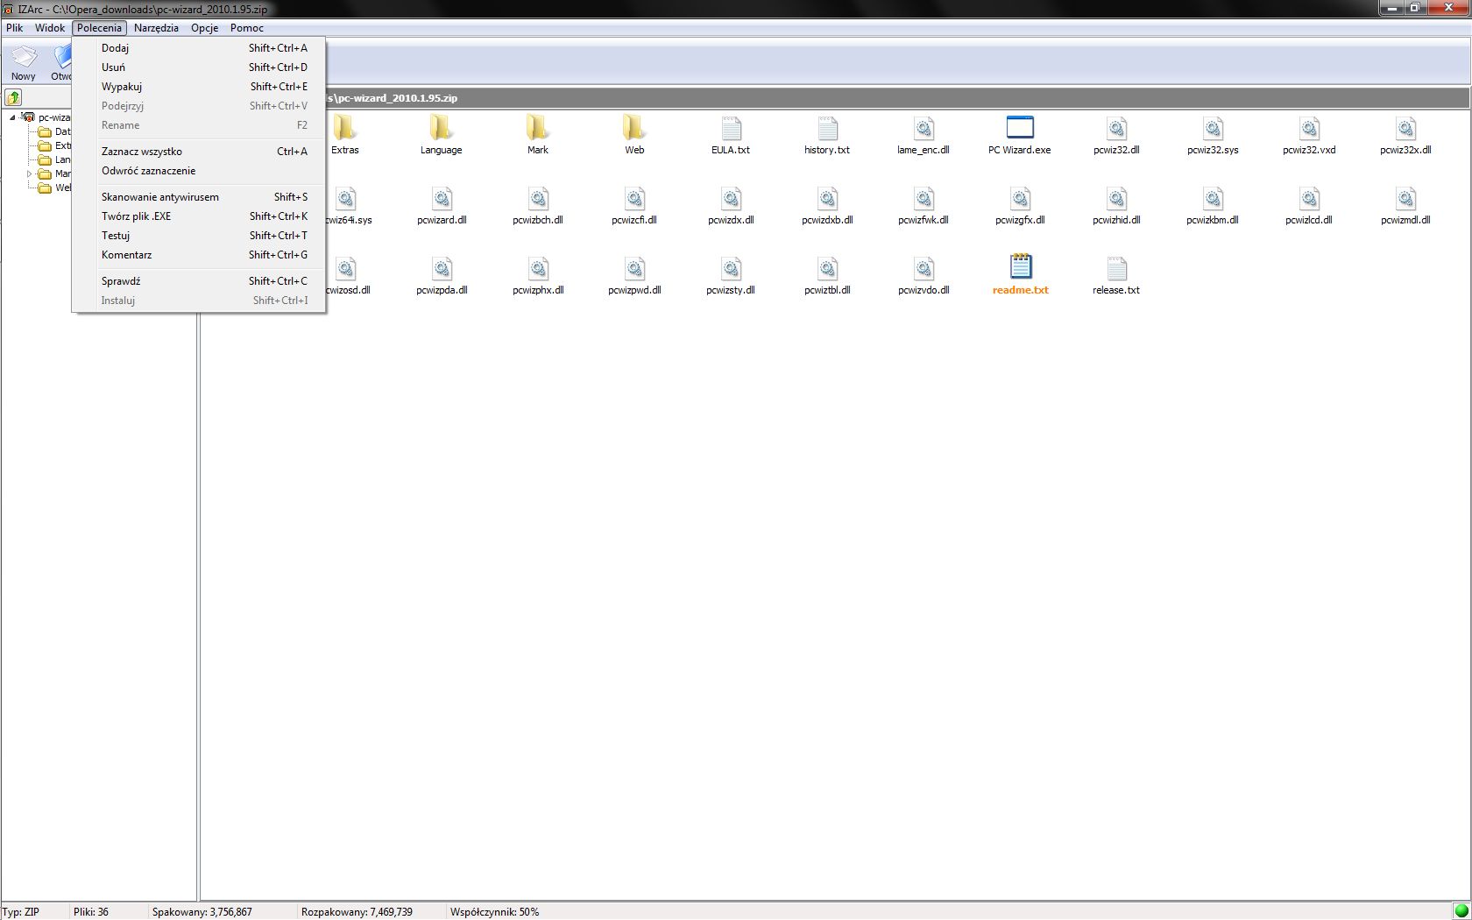Collapse the pc-wizard root tree node

click(12, 117)
